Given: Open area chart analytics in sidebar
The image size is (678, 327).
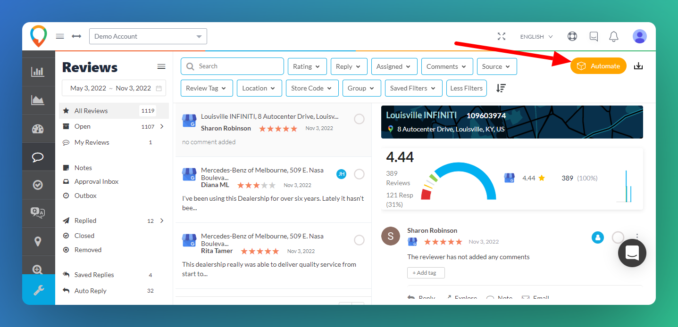Looking at the screenshot, I should pyautogui.click(x=38, y=100).
